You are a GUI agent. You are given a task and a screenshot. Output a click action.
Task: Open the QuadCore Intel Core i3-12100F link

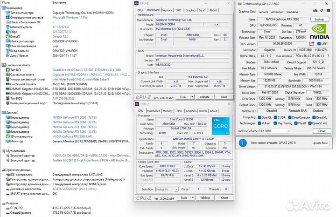87,70
